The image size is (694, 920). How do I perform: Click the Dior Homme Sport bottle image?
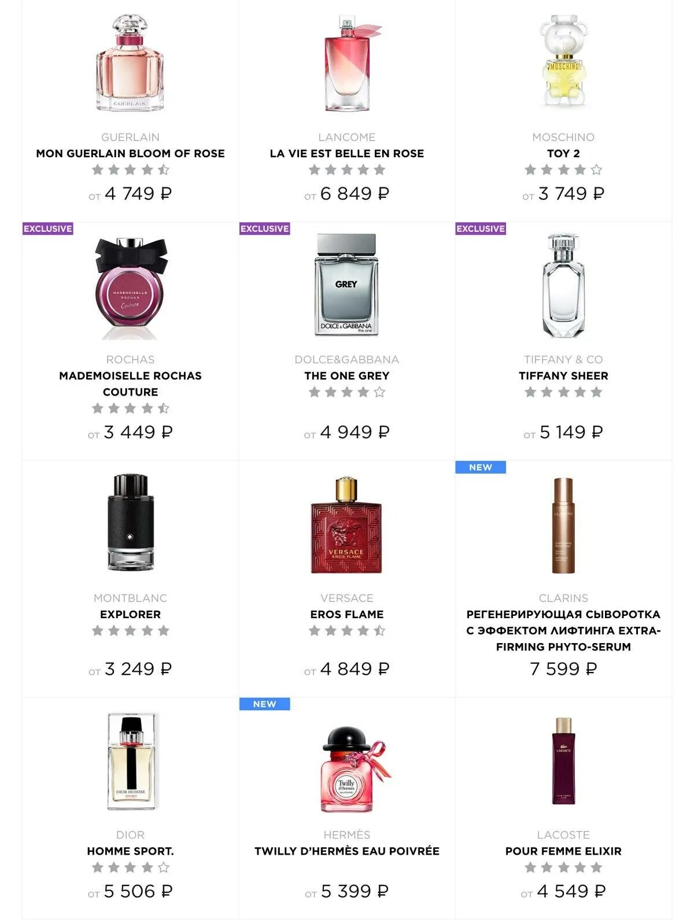[131, 761]
